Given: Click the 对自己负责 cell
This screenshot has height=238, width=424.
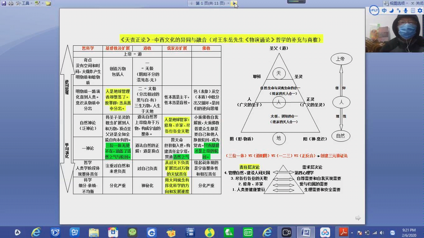Looking at the screenshot, I should pyautogui.click(x=147, y=168).
